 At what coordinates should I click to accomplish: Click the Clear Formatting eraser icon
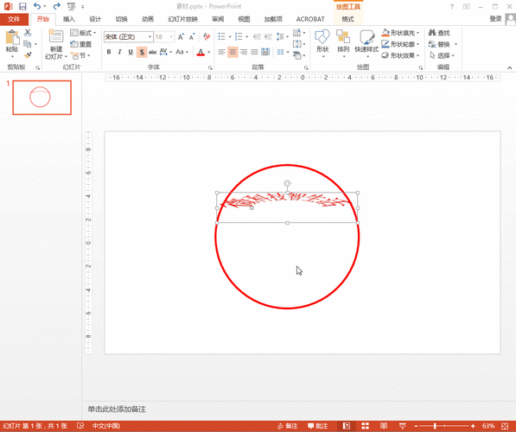[207, 36]
